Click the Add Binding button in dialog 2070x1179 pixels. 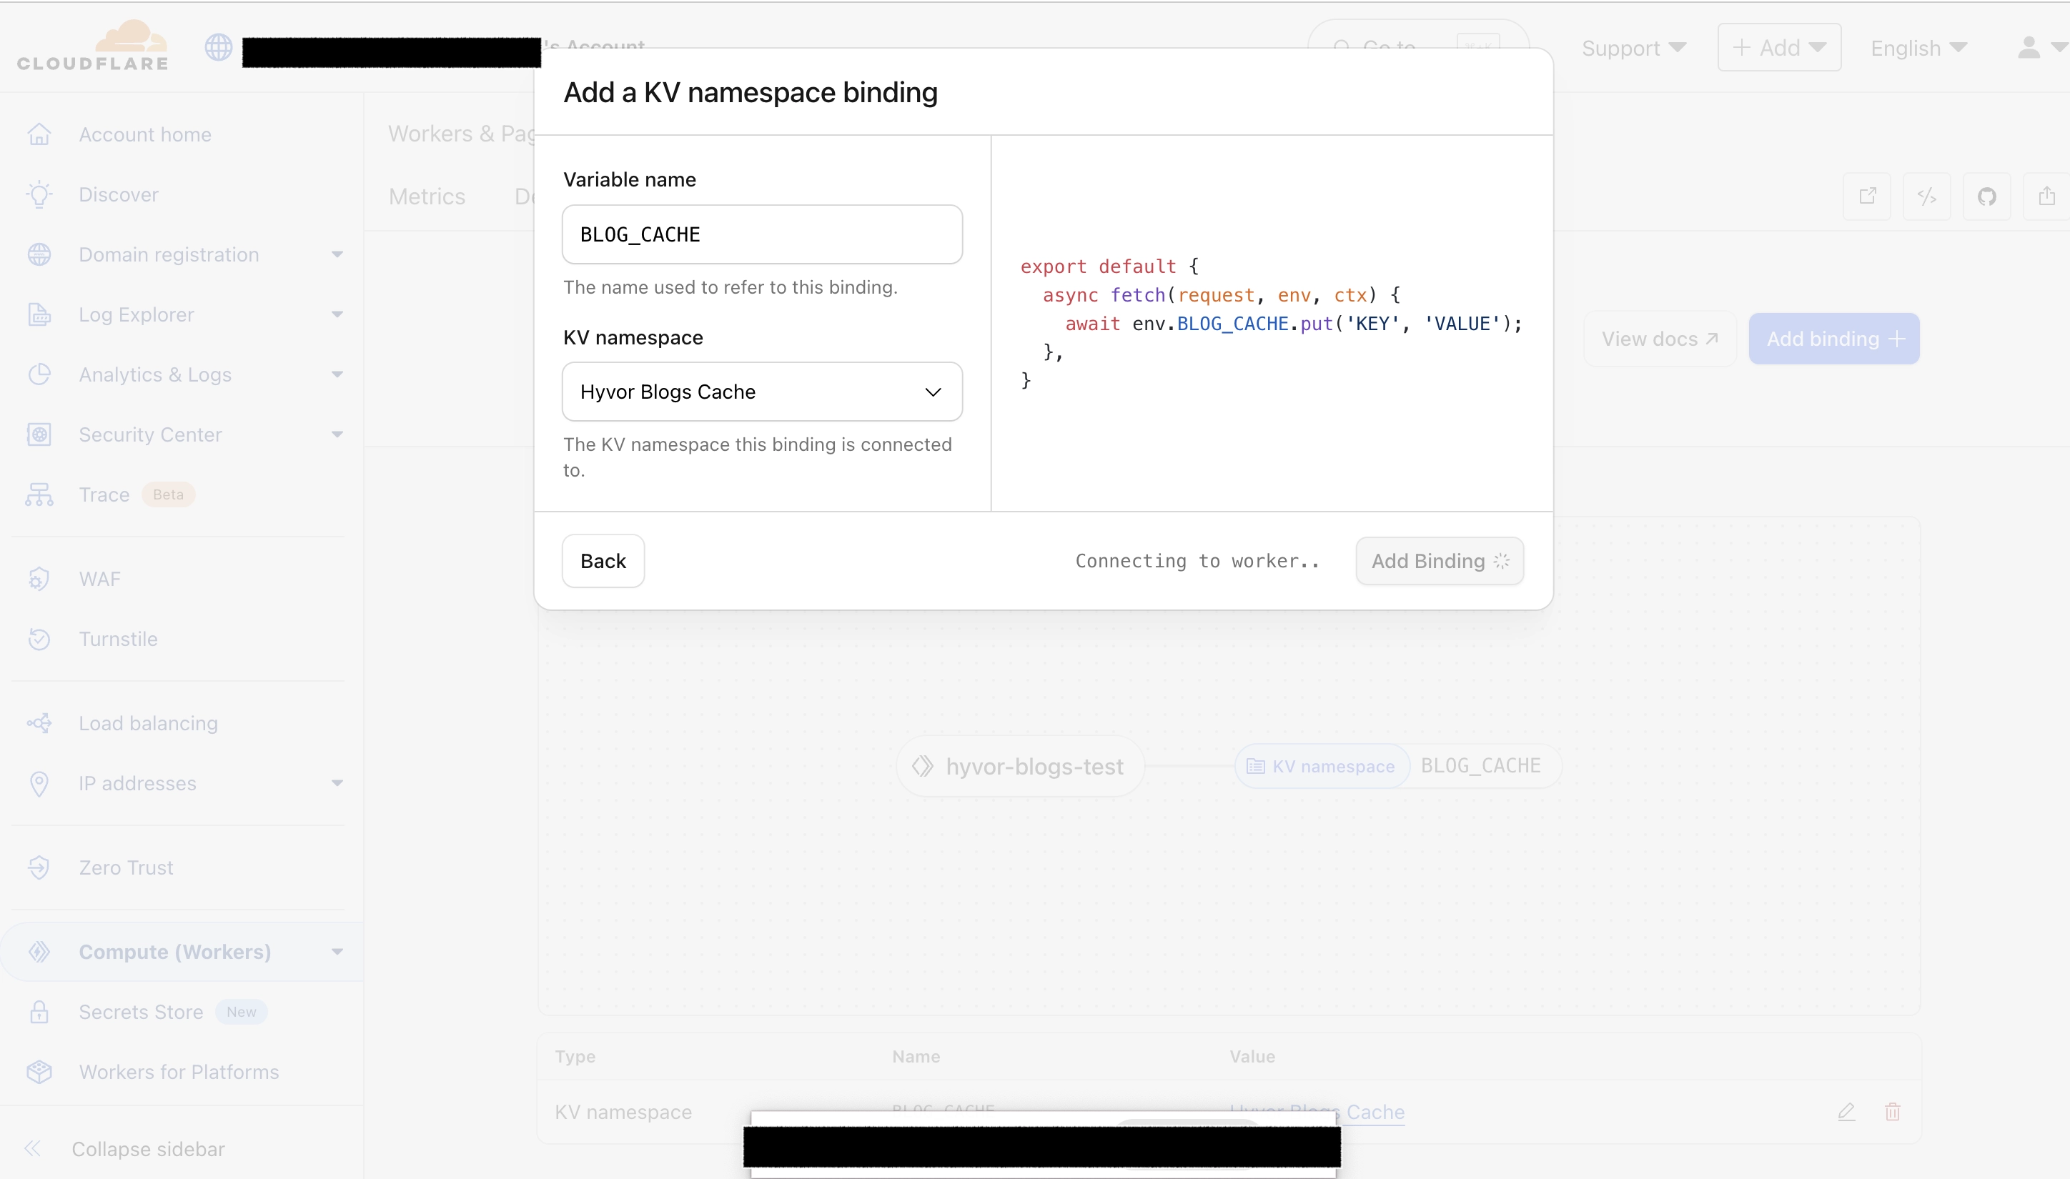pyautogui.click(x=1440, y=560)
